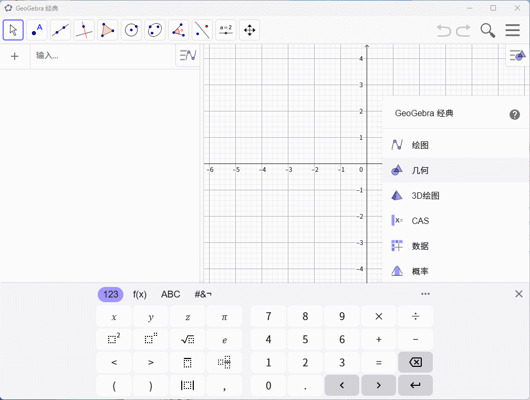Choose the 概率 perspective
530x400 pixels.
click(456, 271)
